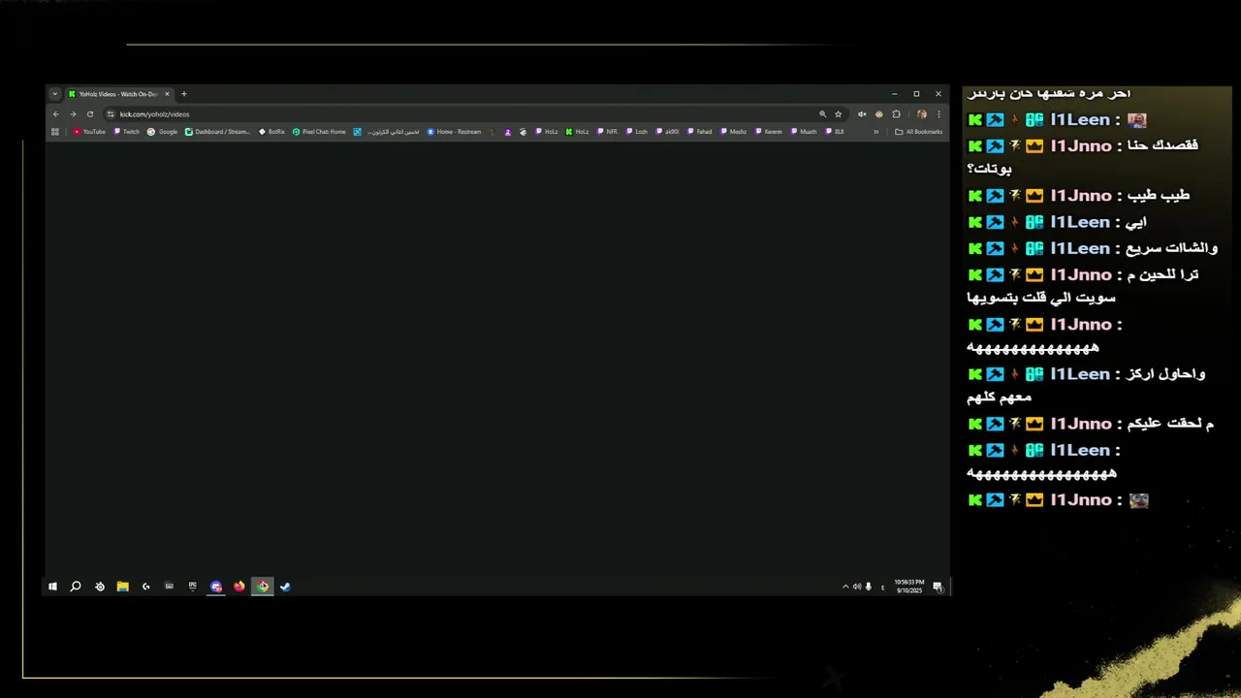Click username in the 'طيب طيب' chat message

[1081, 196]
